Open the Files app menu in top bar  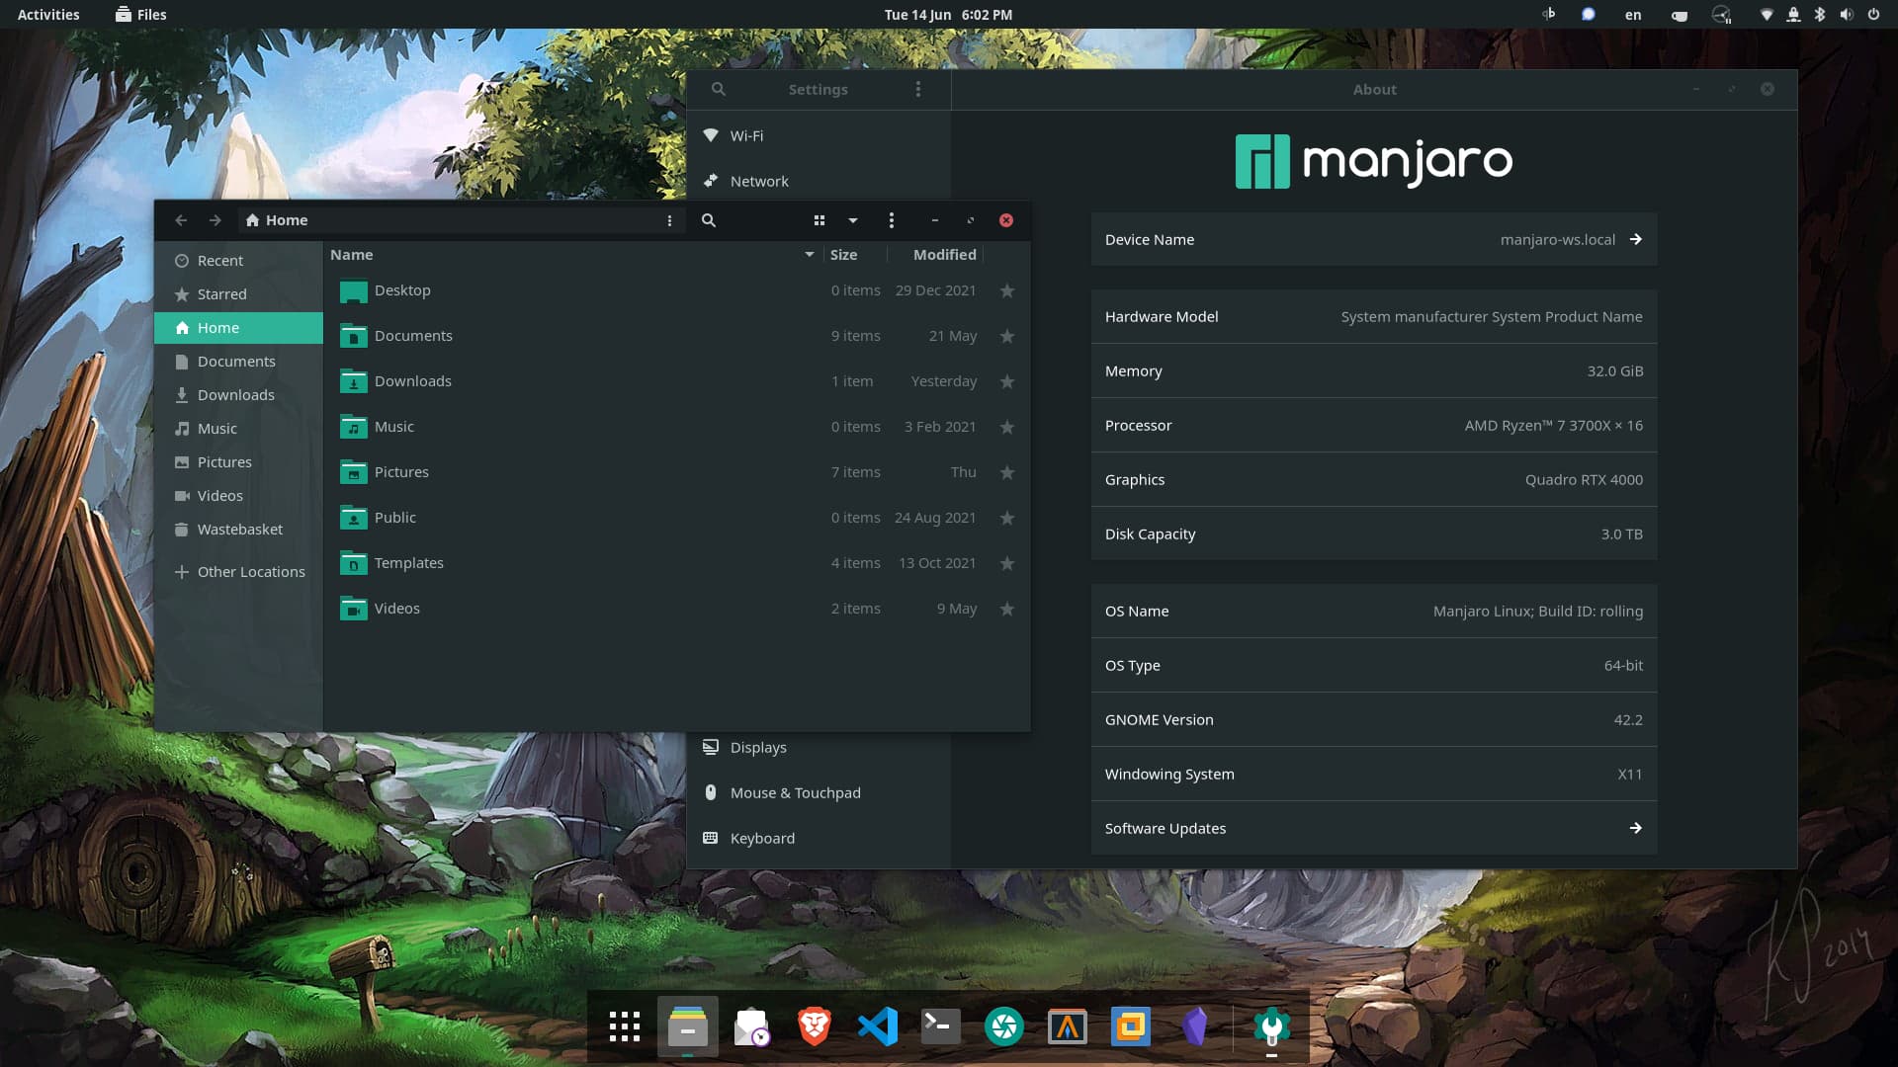140,14
